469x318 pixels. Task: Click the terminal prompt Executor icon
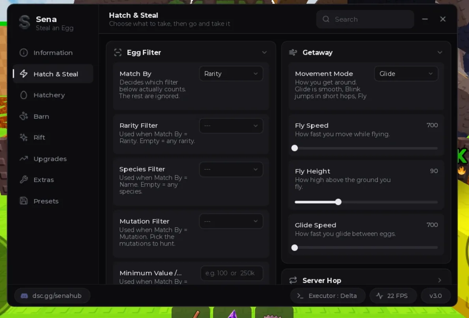pos(300,296)
